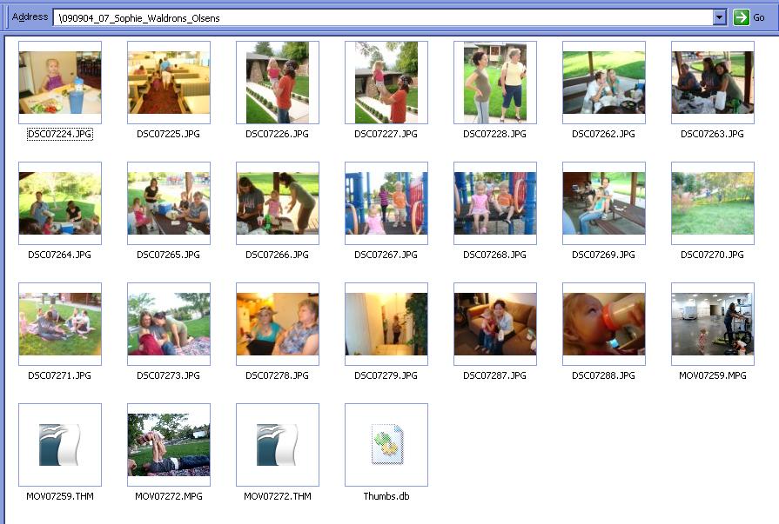Click the DSC07271.JPG file name label
This screenshot has height=524, width=779.
[x=59, y=375]
